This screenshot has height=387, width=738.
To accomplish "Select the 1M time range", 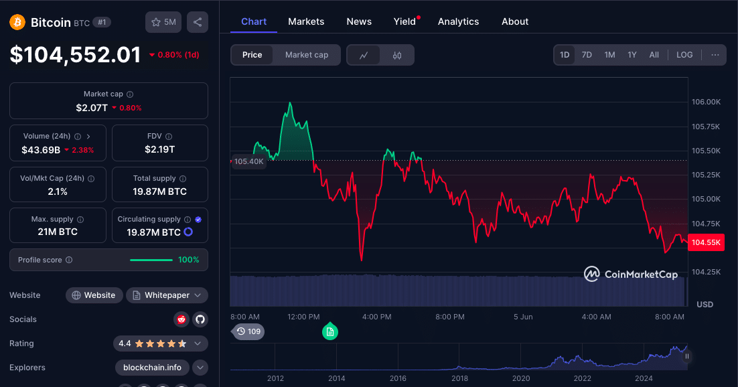I will tap(610, 55).
